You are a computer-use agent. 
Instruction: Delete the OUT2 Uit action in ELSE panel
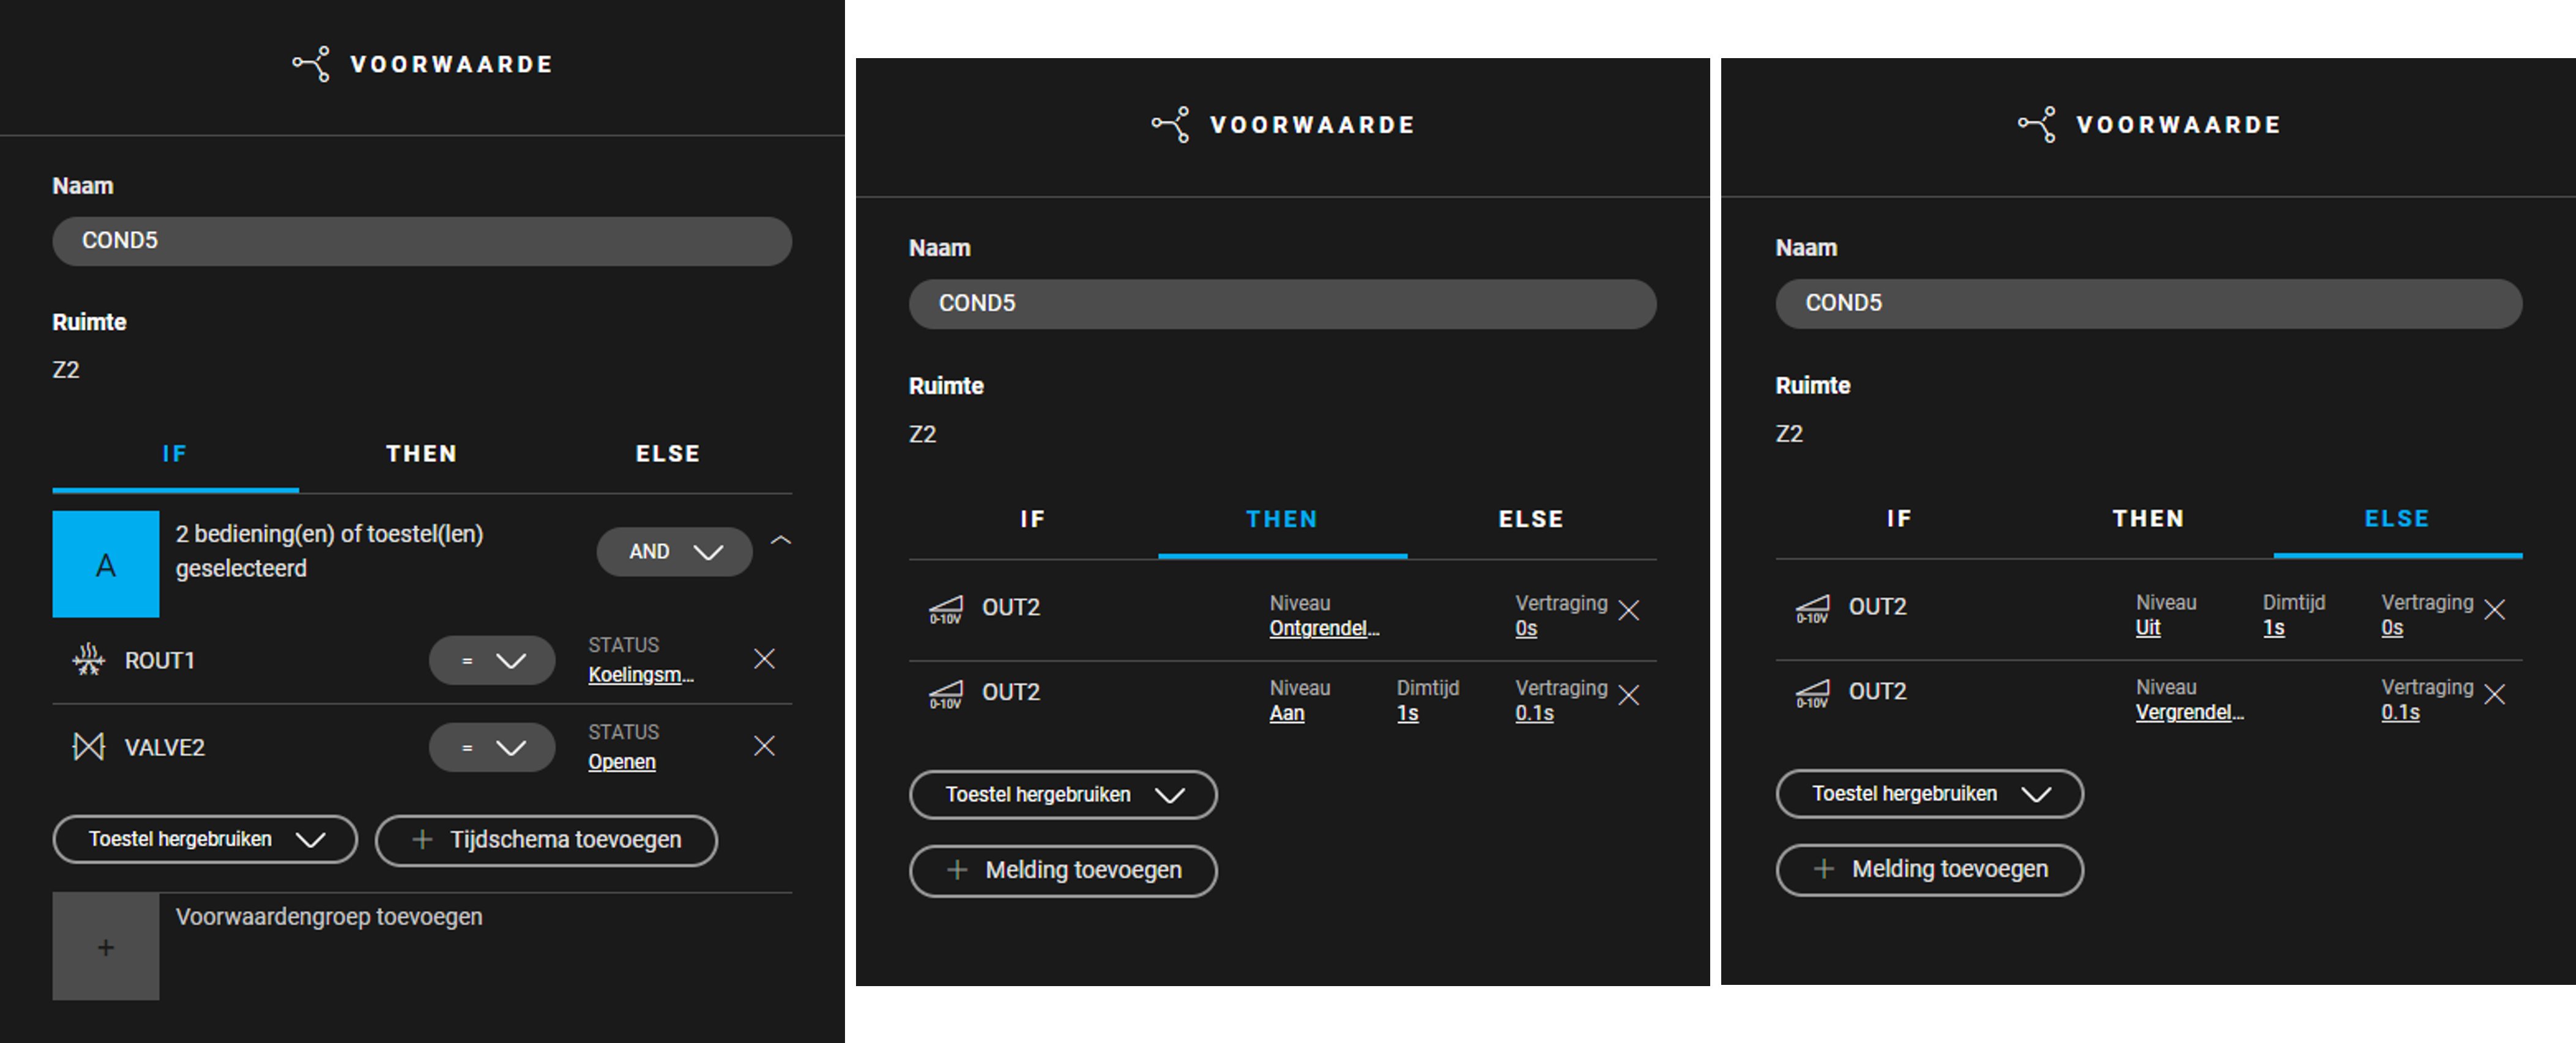point(2495,609)
